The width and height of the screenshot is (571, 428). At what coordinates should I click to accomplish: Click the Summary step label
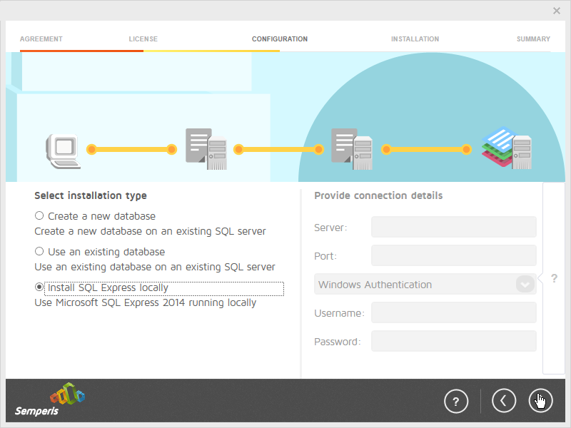[533, 39]
